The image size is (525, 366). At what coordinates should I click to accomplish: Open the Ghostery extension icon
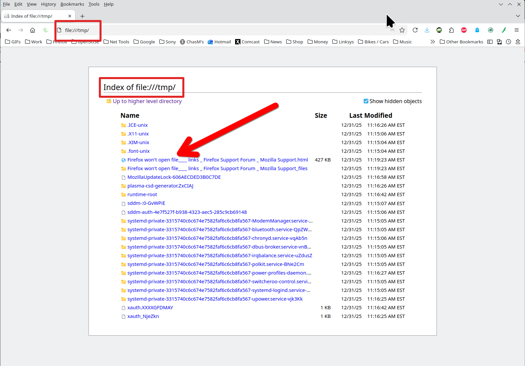tap(477, 30)
